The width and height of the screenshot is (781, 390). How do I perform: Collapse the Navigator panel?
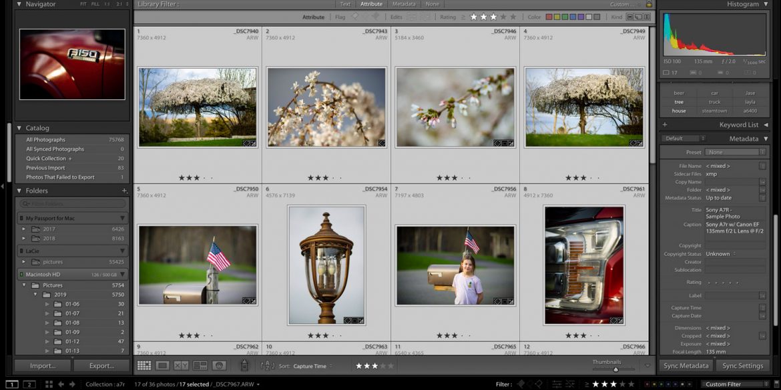click(x=19, y=4)
